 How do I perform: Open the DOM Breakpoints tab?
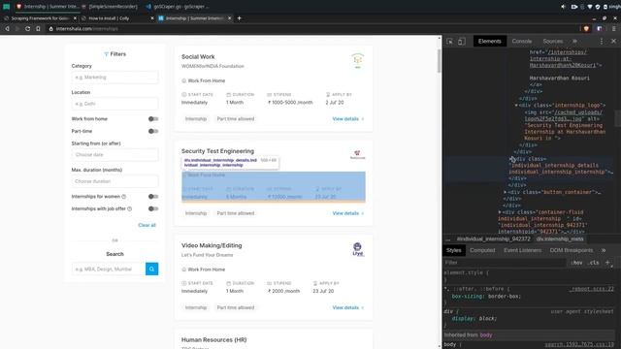coord(572,250)
